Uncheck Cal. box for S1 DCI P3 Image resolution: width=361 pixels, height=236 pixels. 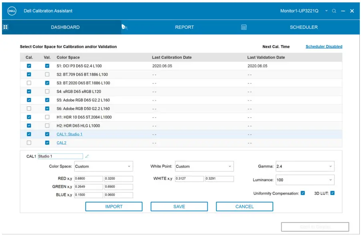tap(29, 66)
